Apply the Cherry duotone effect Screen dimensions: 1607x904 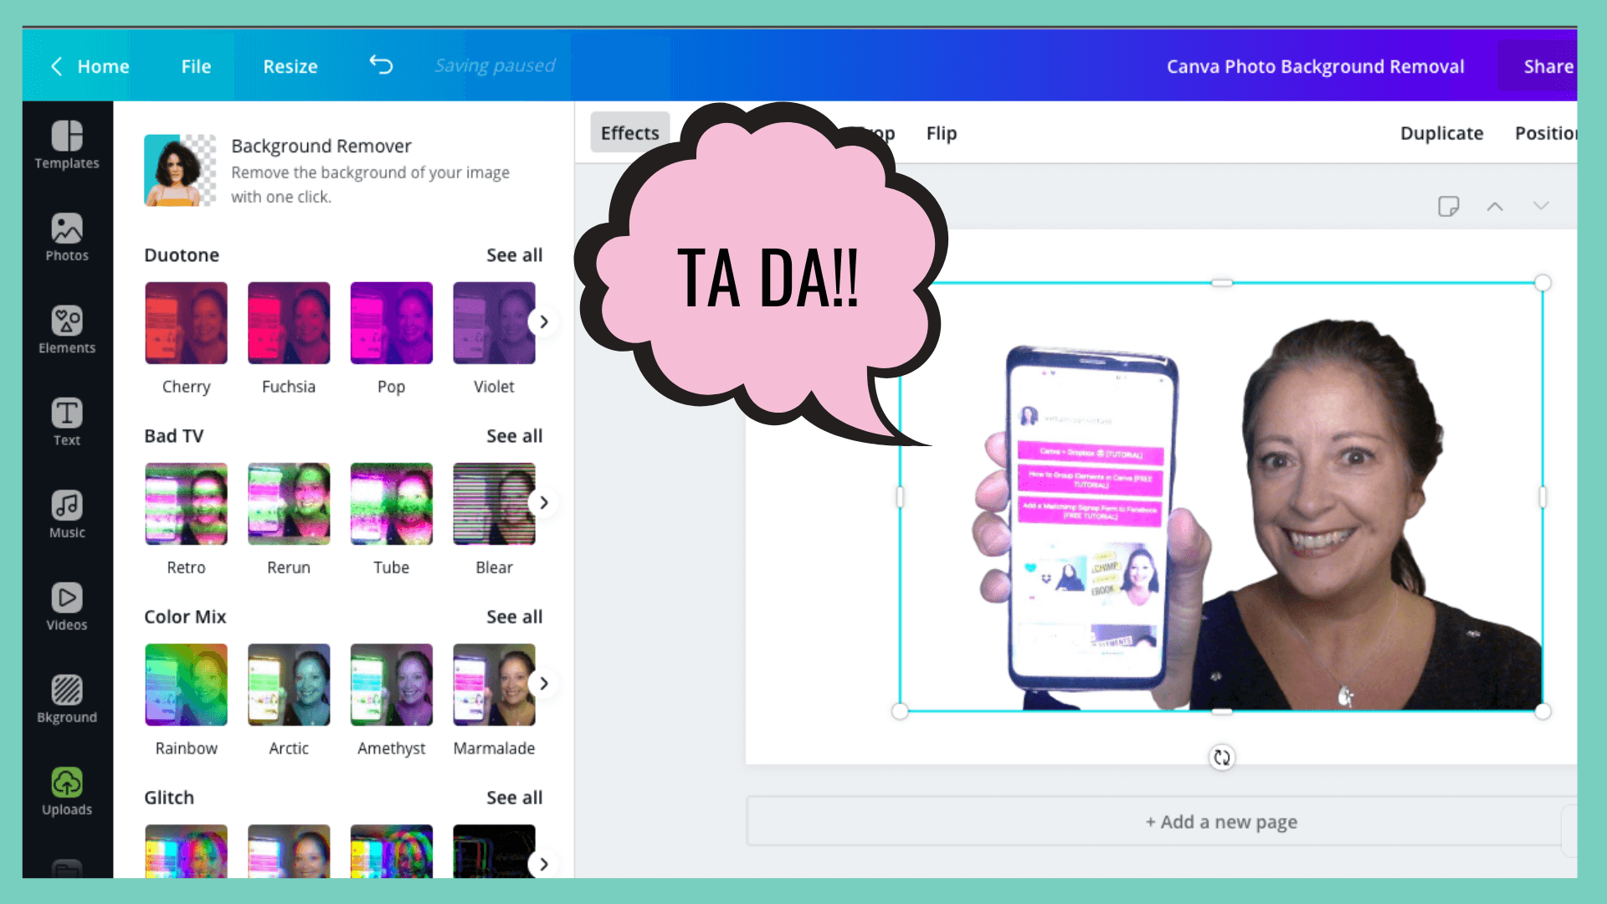tap(186, 323)
